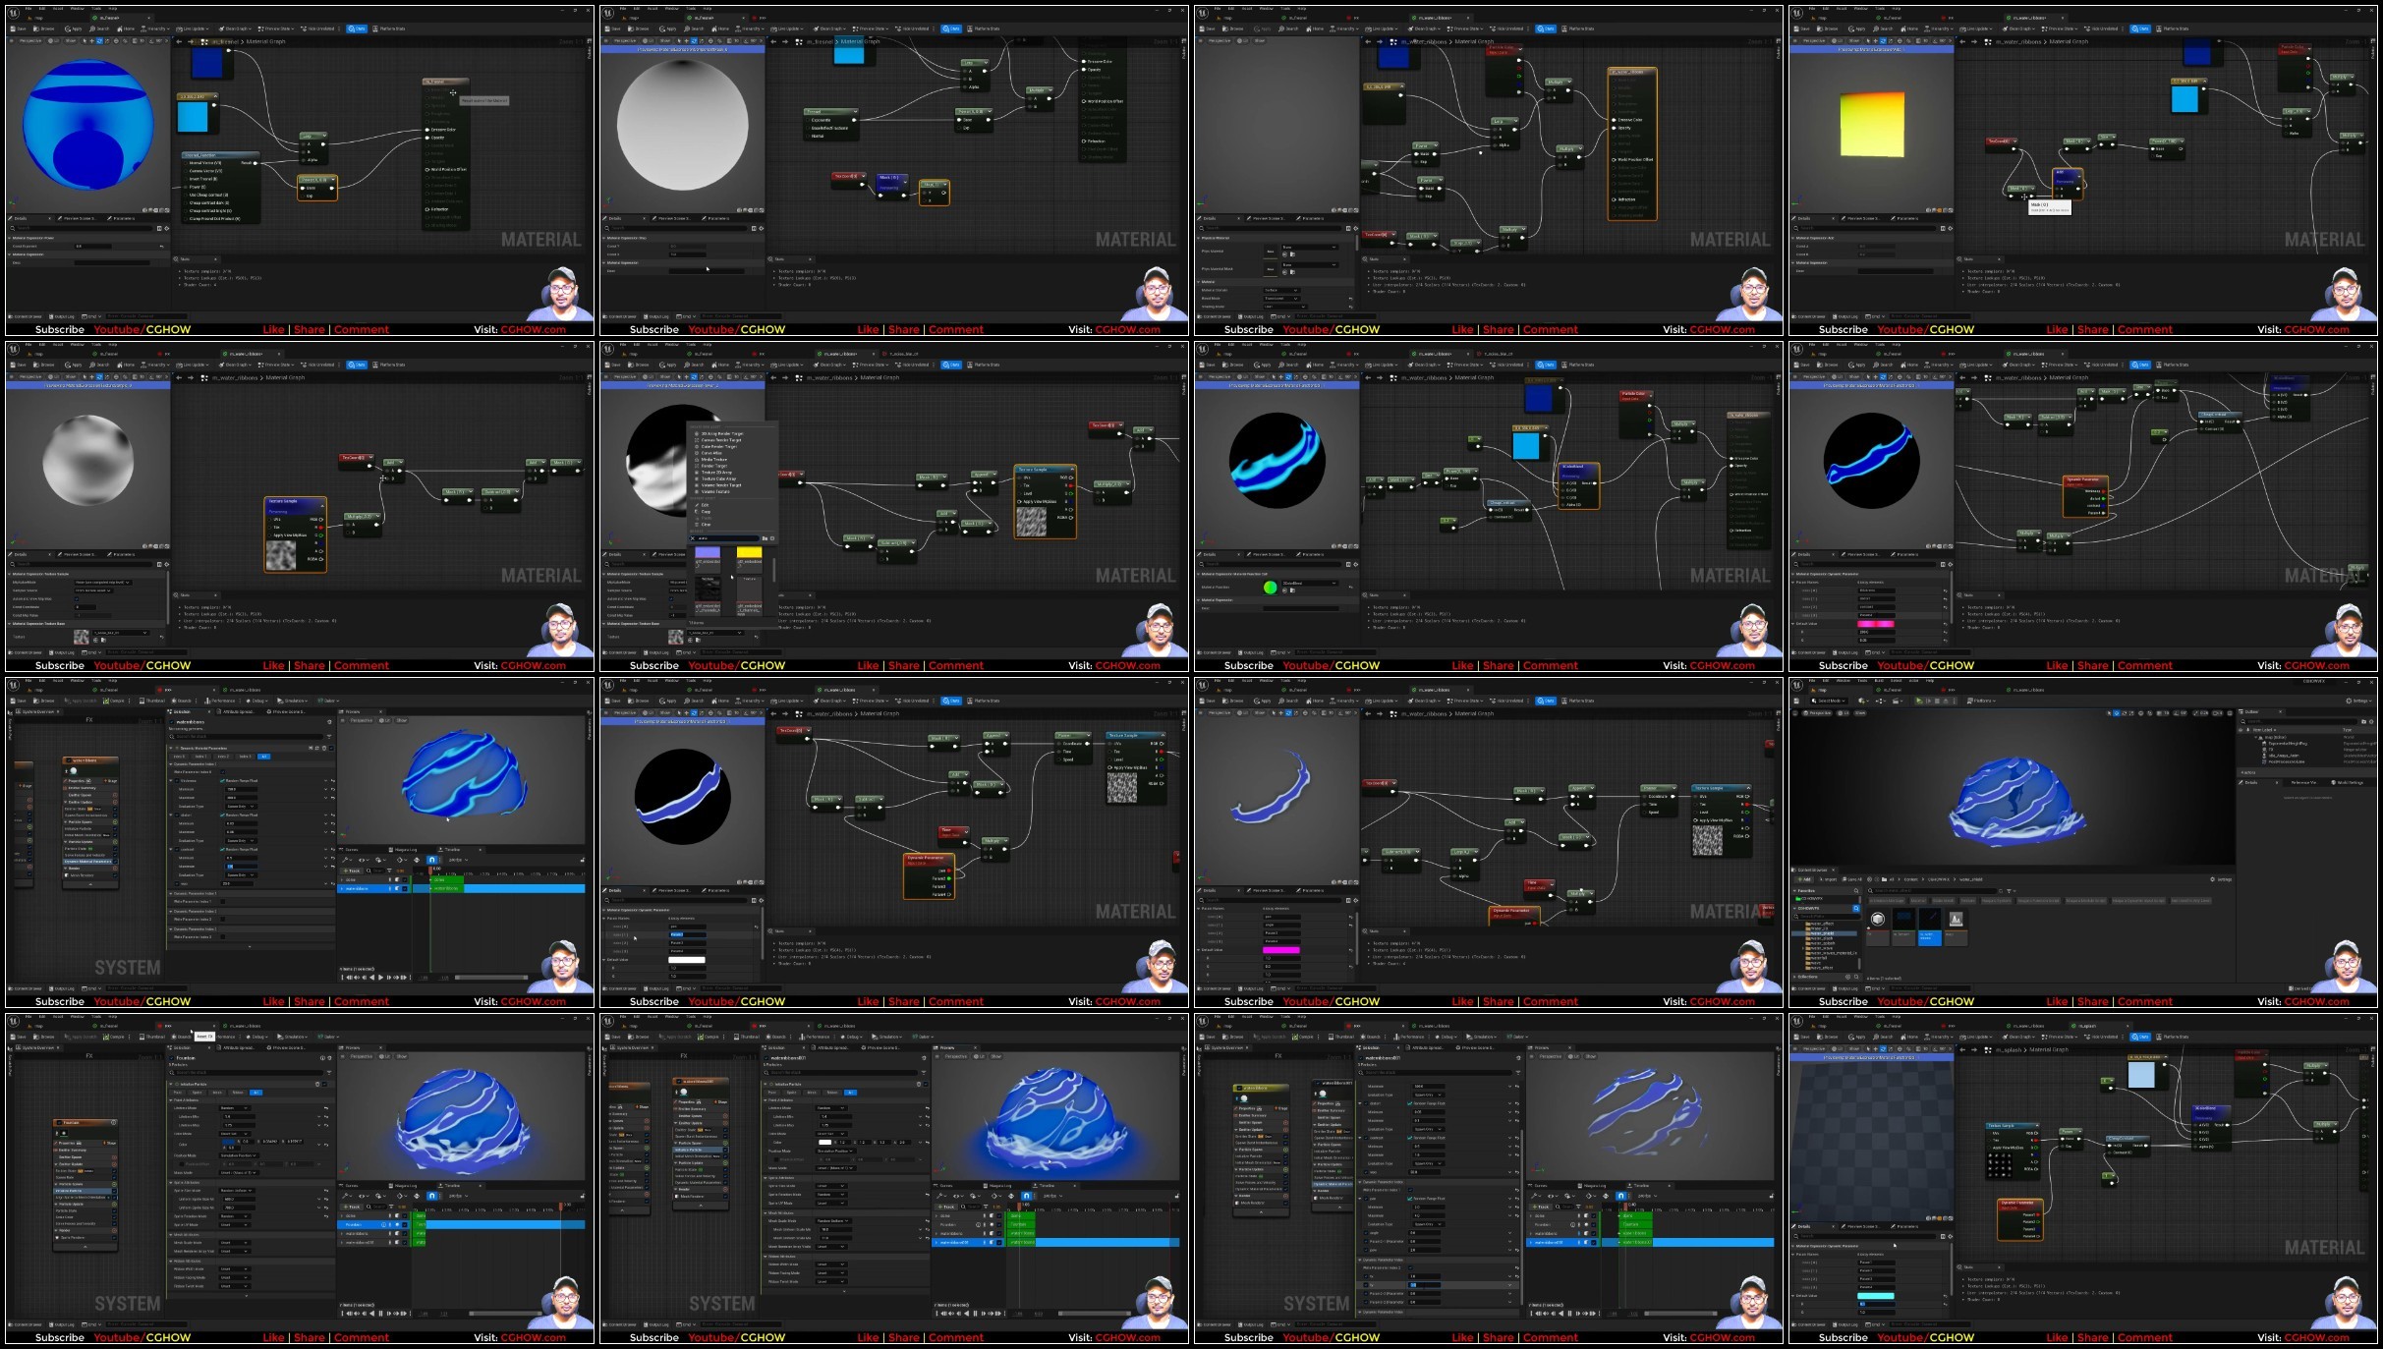Expand the Live Update dropdown in the striped blue sphere frame
This screenshot has width=2383, height=1349.
[x=193, y=28]
